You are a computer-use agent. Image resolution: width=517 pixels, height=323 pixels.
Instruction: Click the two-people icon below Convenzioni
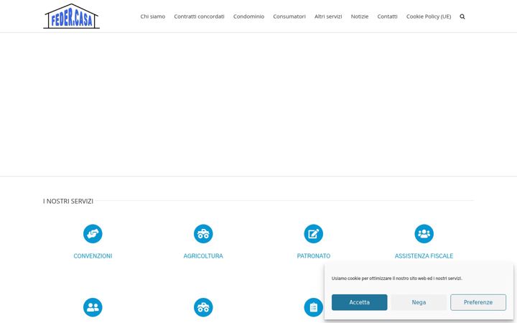click(93, 307)
